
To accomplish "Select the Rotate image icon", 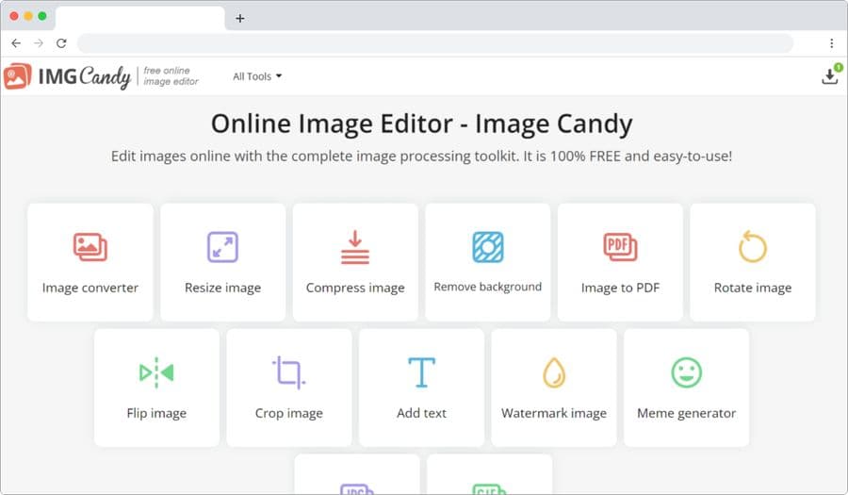I will 753,247.
